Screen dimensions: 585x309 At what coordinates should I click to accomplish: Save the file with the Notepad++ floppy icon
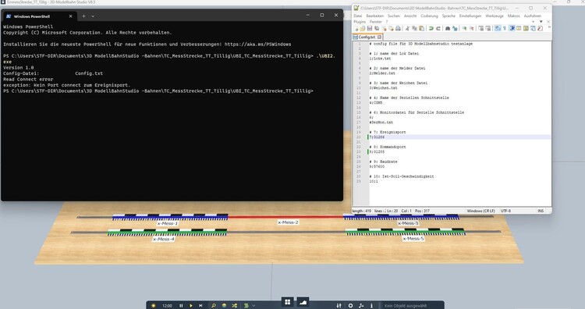[370, 28]
